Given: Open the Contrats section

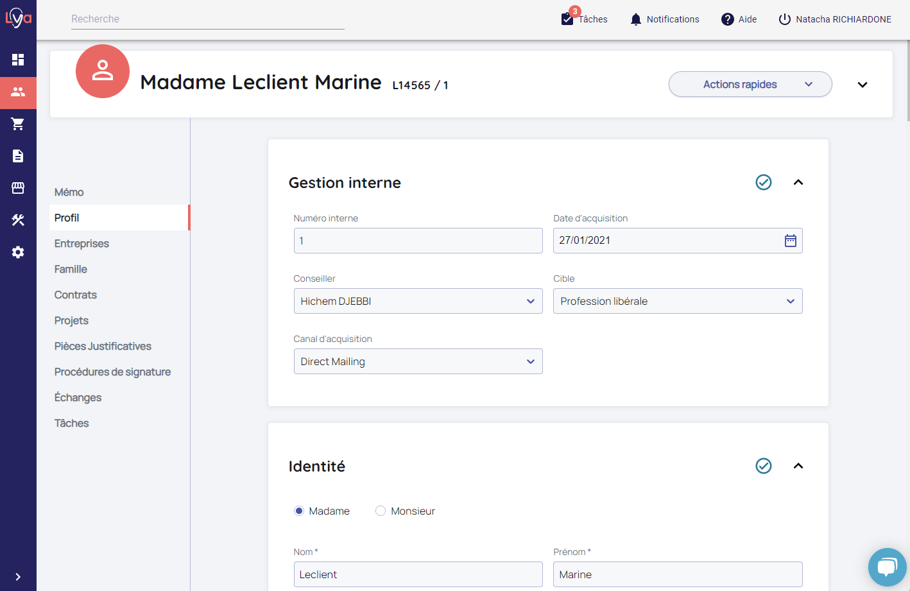Looking at the screenshot, I should (x=76, y=295).
